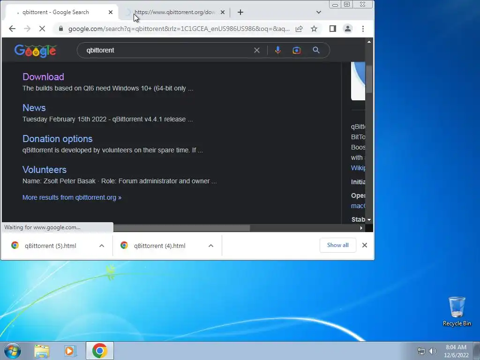This screenshot has width=480, height=360.
Task: Bookmark this page with the star icon
Action: [x=314, y=29]
